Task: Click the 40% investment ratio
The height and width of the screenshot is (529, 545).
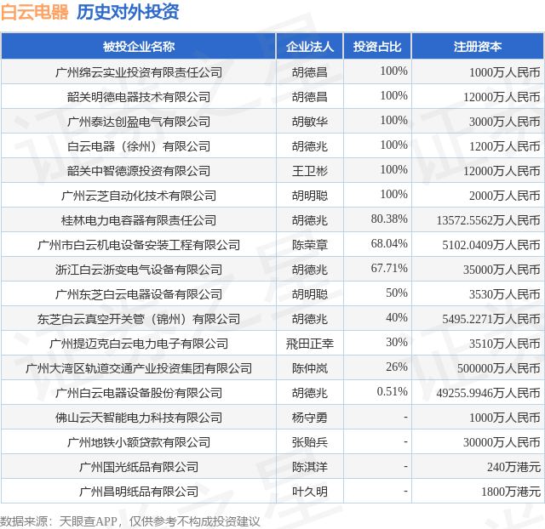Action: (397, 317)
